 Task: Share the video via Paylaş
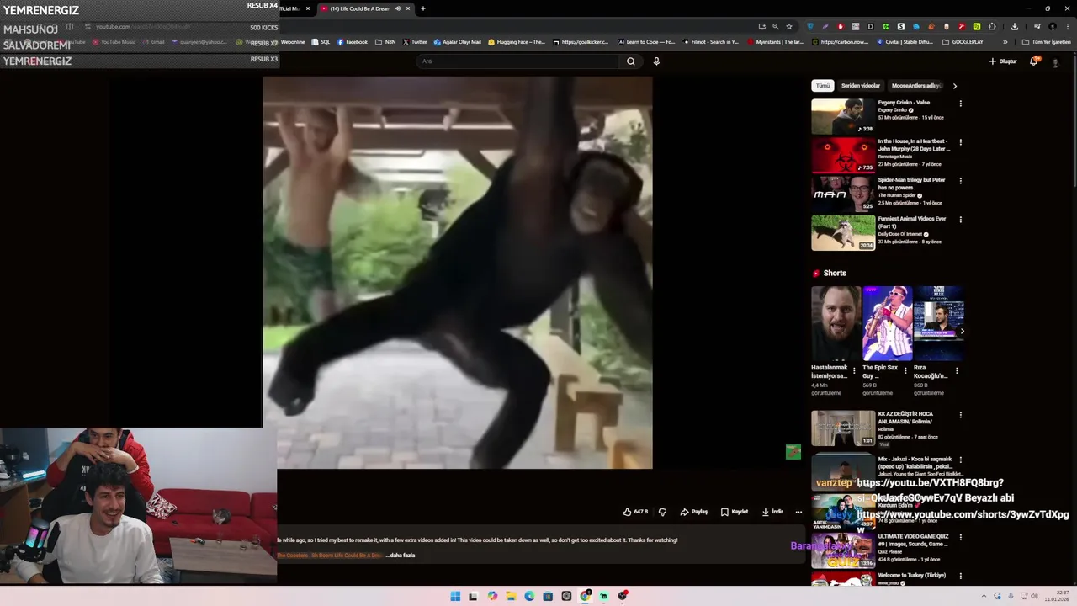[x=694, y=512]
